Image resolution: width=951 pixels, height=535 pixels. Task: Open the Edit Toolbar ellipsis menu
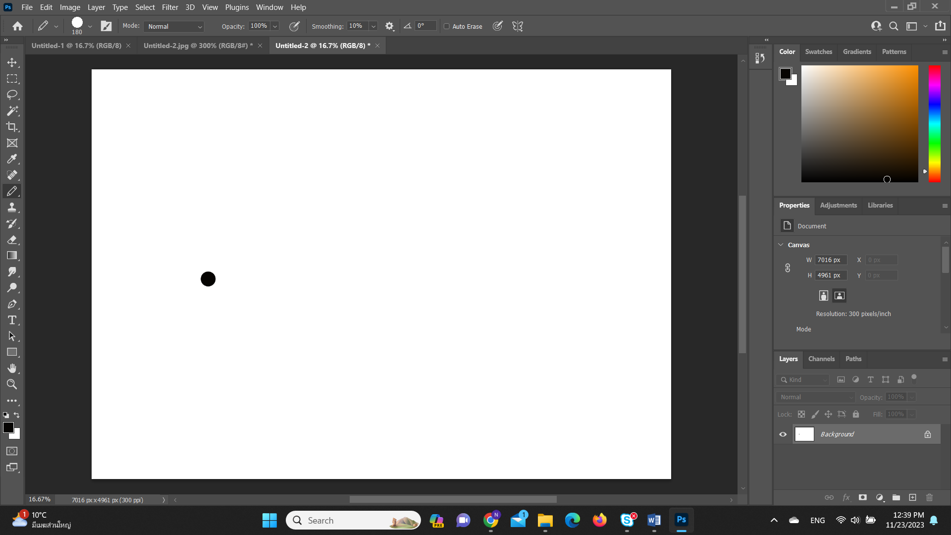pos(12,401)
